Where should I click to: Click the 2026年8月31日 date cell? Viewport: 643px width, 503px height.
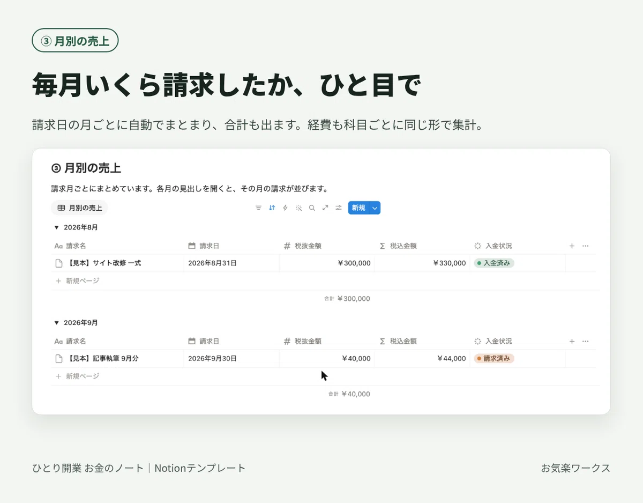pos(231,263)
